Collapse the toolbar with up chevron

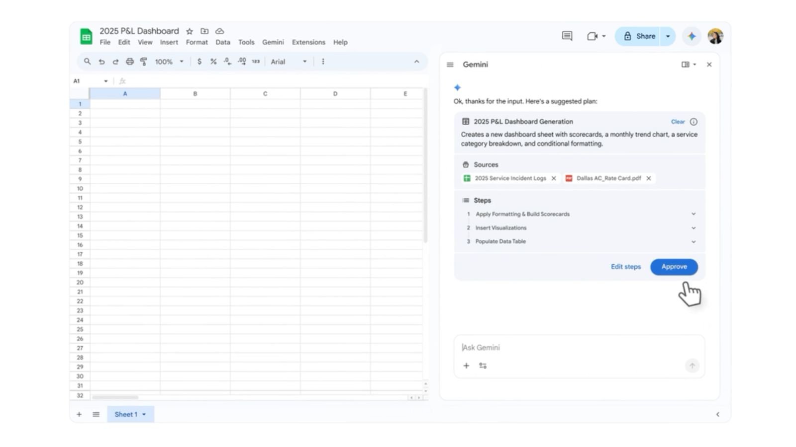pos(417,62)
